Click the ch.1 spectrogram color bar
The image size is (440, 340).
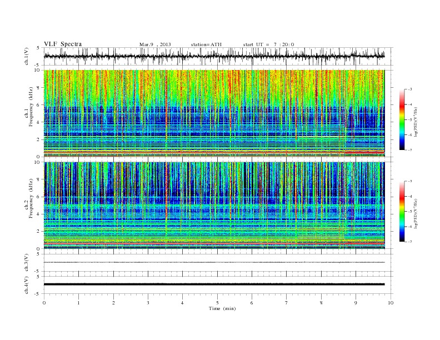point(402,120)
